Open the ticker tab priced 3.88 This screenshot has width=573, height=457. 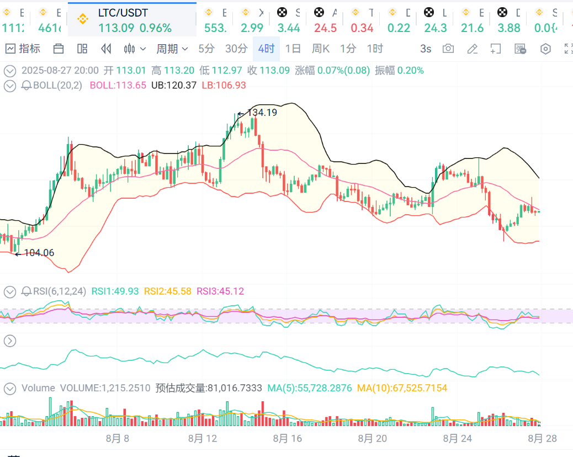(x=508, y=20)
